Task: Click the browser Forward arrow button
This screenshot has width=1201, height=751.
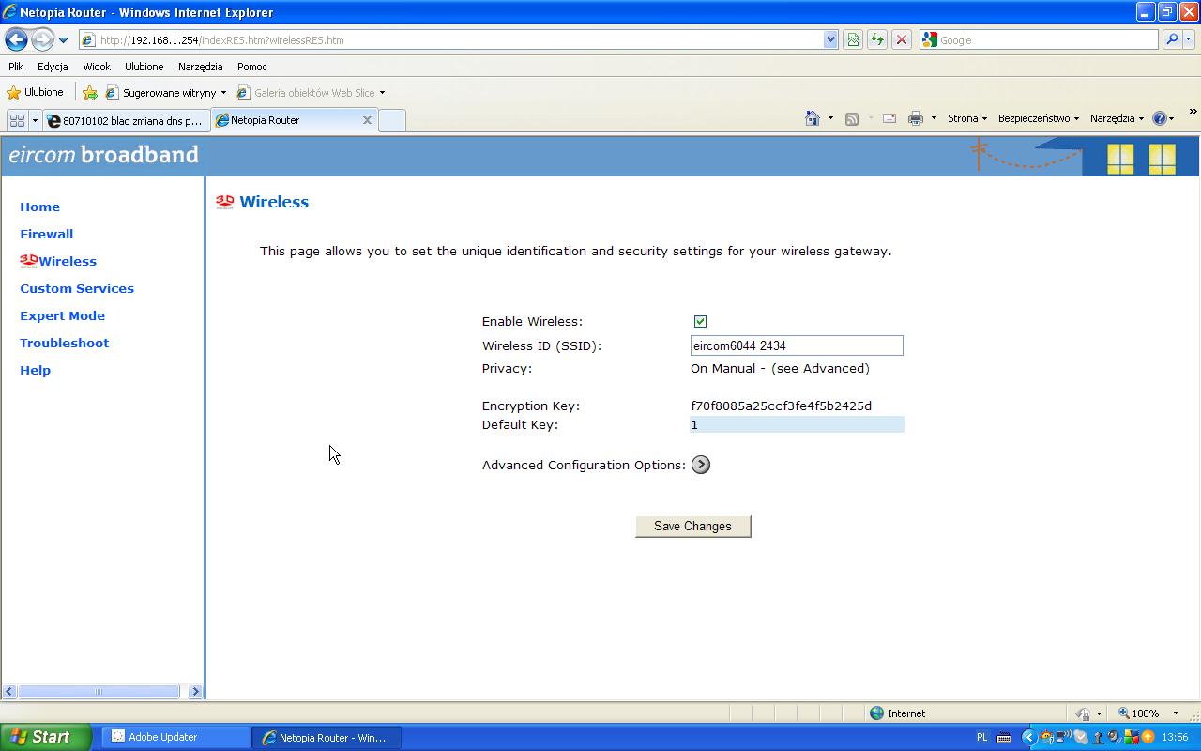Action: click(x=42, y=39)
